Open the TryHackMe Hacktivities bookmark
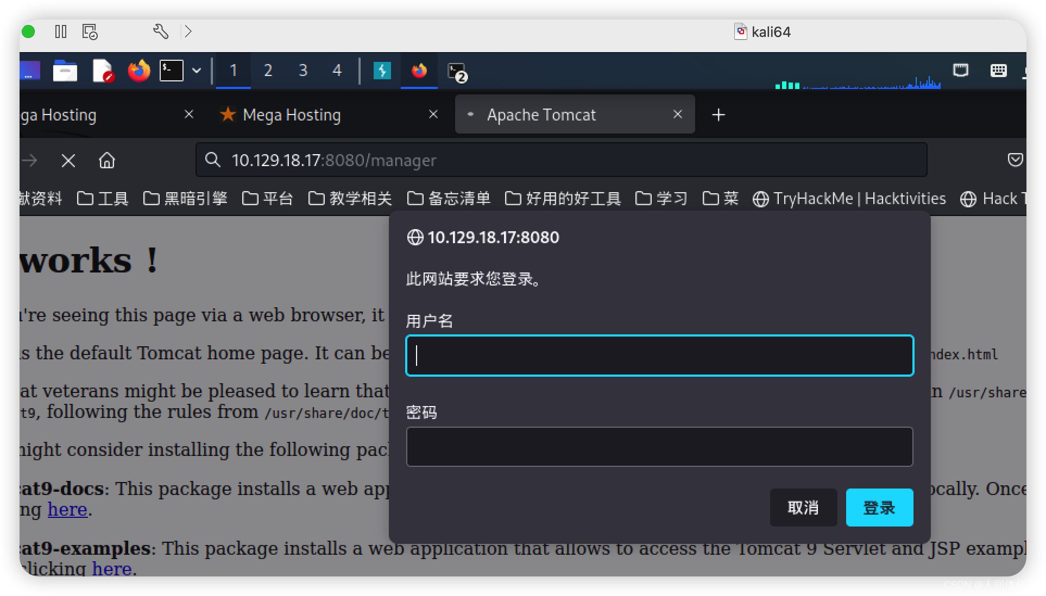This screenshot has height=596, width=1046. click(849, 199)
